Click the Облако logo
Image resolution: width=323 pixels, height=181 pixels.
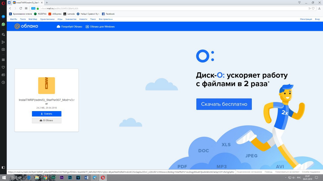click(x=26, y=26)
